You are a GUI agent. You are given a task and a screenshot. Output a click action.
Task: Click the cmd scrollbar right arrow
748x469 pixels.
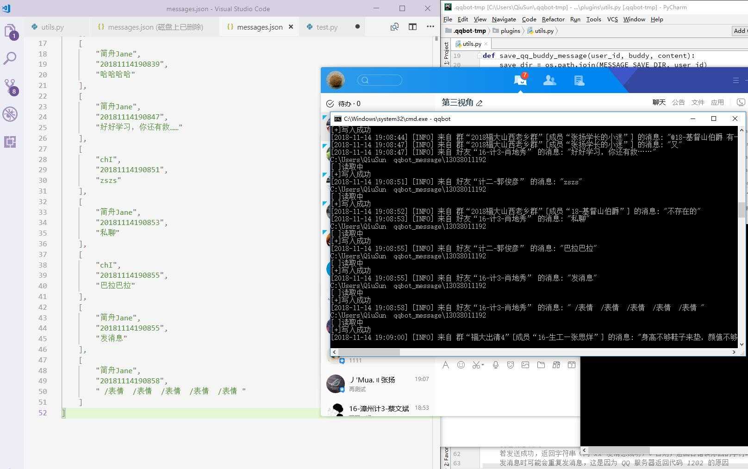point(734,352)
